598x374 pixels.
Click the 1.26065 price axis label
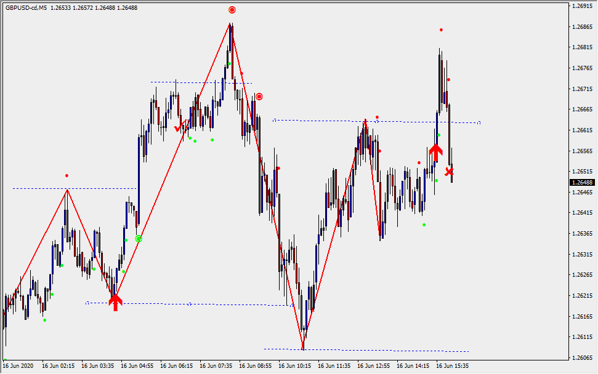pos(581,357)
